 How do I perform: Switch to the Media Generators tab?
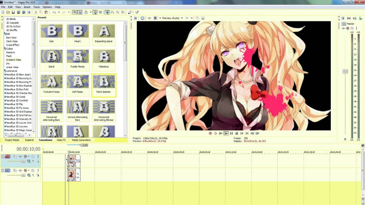coord(81,140)
